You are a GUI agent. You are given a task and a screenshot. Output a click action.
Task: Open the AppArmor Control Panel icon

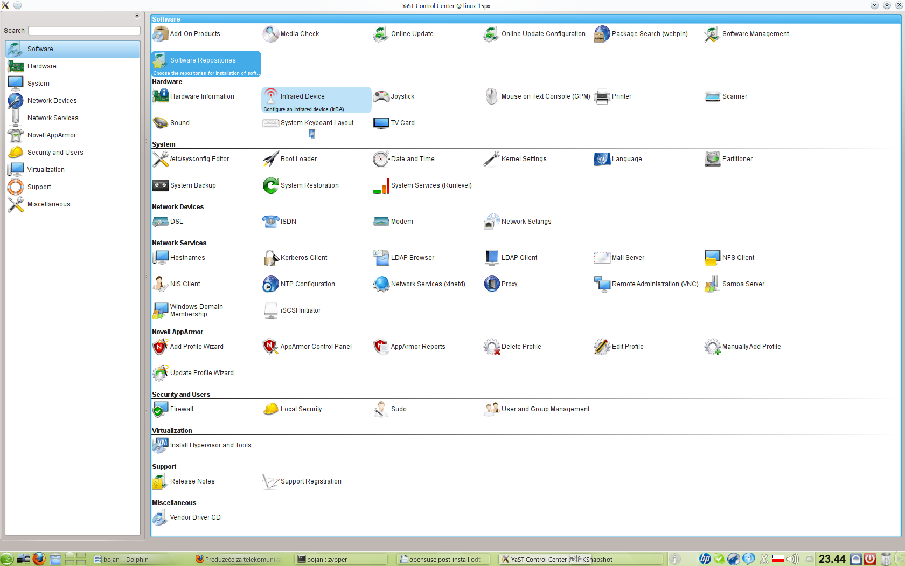(270, 347)
